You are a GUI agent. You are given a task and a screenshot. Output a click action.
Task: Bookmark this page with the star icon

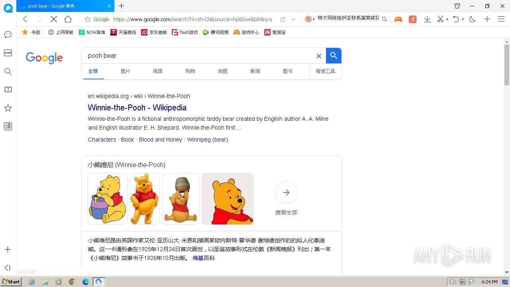pos(88,19)
